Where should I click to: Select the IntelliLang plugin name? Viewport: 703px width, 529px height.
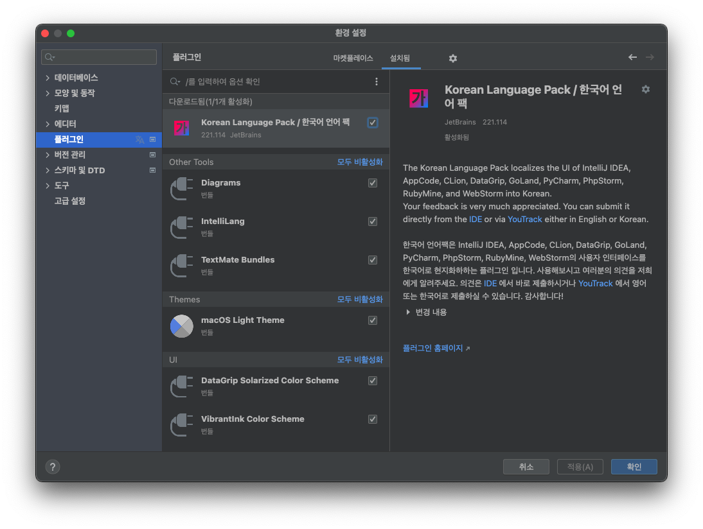tap(223, 221)
